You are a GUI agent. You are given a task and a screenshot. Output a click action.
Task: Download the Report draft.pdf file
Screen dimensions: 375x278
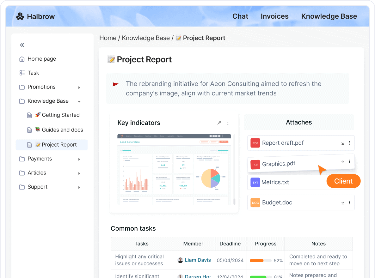pyautogui.click(x=343, y=143)
